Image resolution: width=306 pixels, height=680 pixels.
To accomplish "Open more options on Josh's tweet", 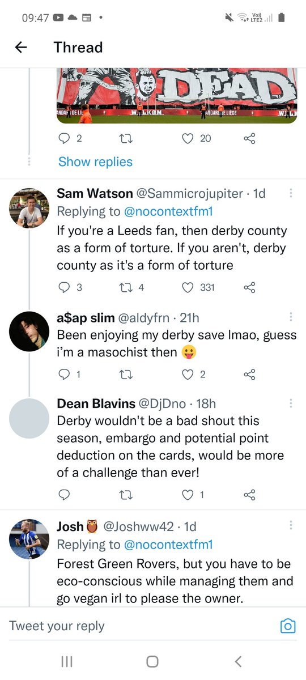I will 291,525.
